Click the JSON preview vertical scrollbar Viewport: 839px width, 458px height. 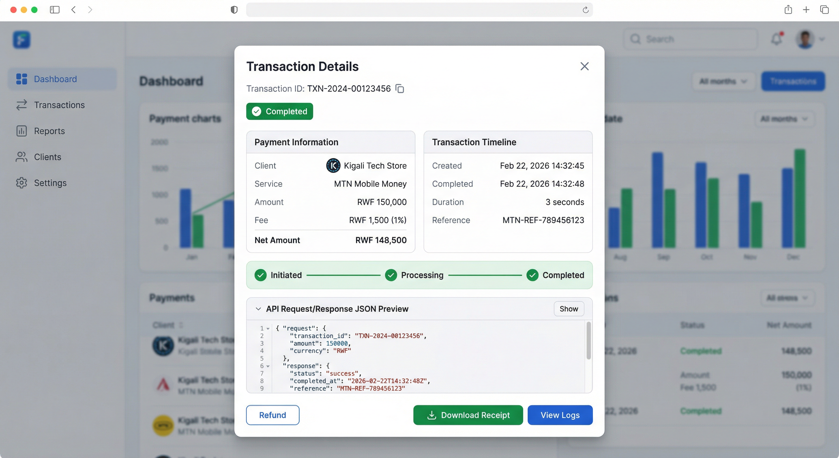click(x=588, y=341)
